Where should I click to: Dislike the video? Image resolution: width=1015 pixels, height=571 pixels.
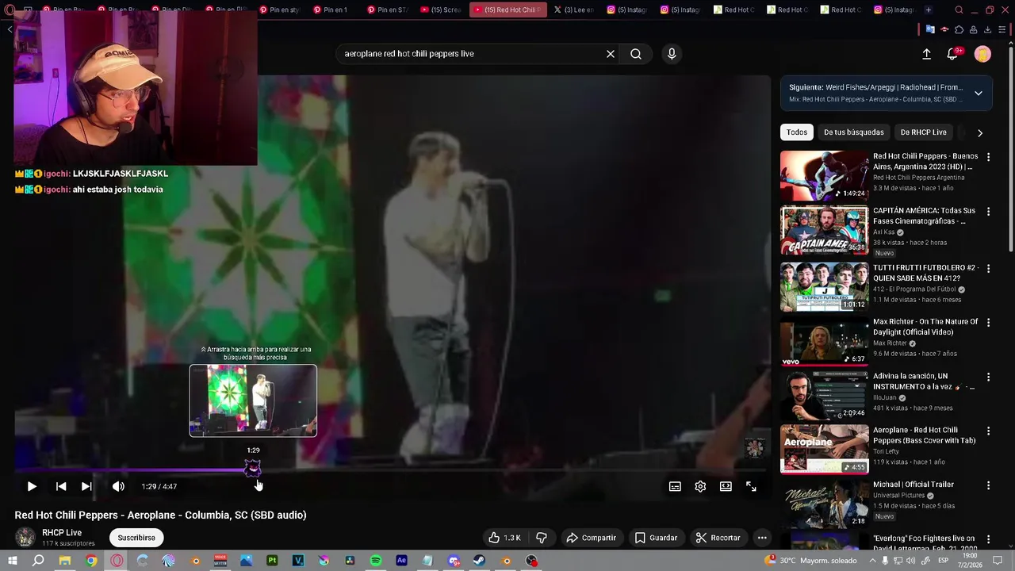[x=542, y=538]
